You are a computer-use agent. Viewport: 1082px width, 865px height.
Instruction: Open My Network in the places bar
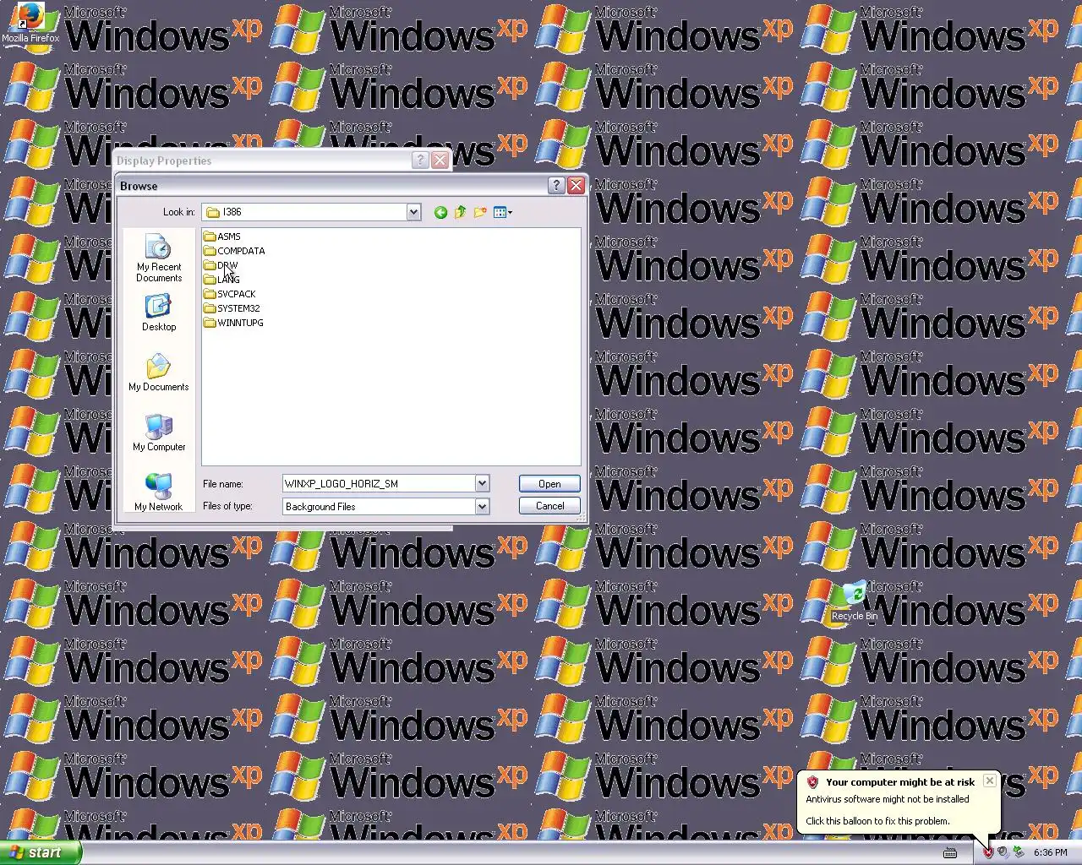tap(159, 493)
